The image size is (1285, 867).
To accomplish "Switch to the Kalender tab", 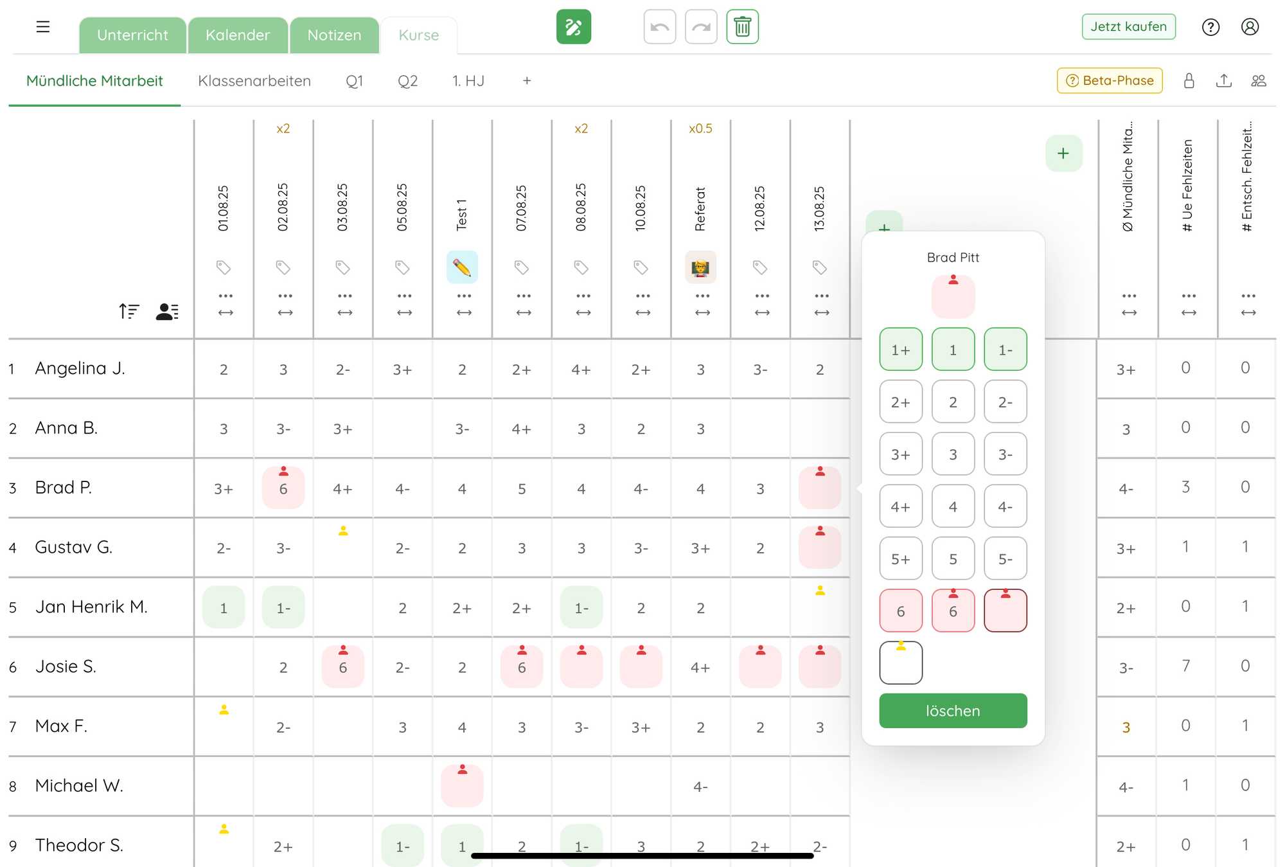I will point(238,35).
